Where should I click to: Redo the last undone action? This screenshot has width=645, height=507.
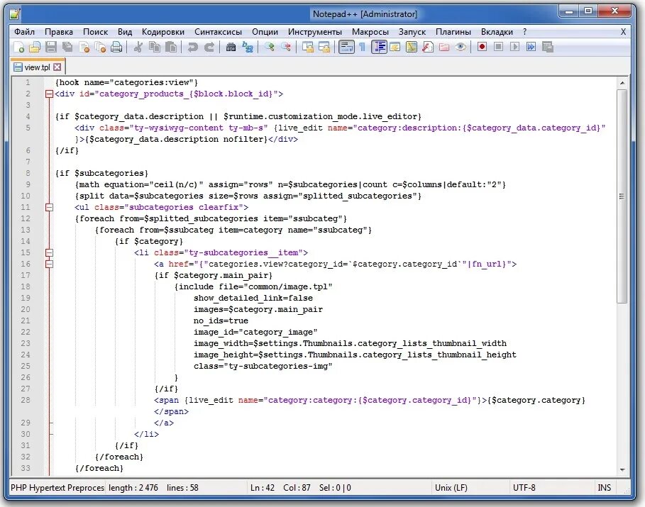coord(209,47)
